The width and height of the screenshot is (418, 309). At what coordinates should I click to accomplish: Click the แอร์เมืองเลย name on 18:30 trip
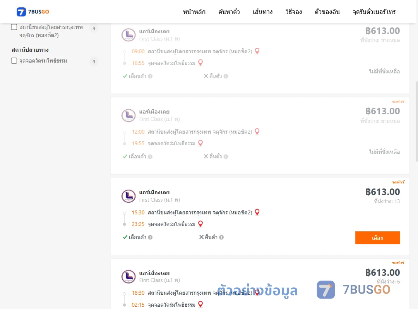[154, 273]
